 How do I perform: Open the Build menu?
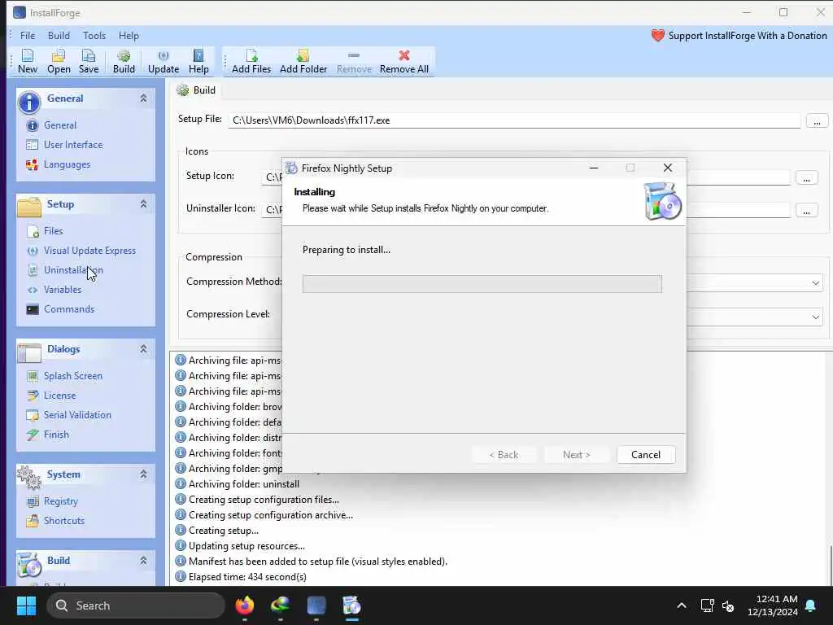pos(59,36)
